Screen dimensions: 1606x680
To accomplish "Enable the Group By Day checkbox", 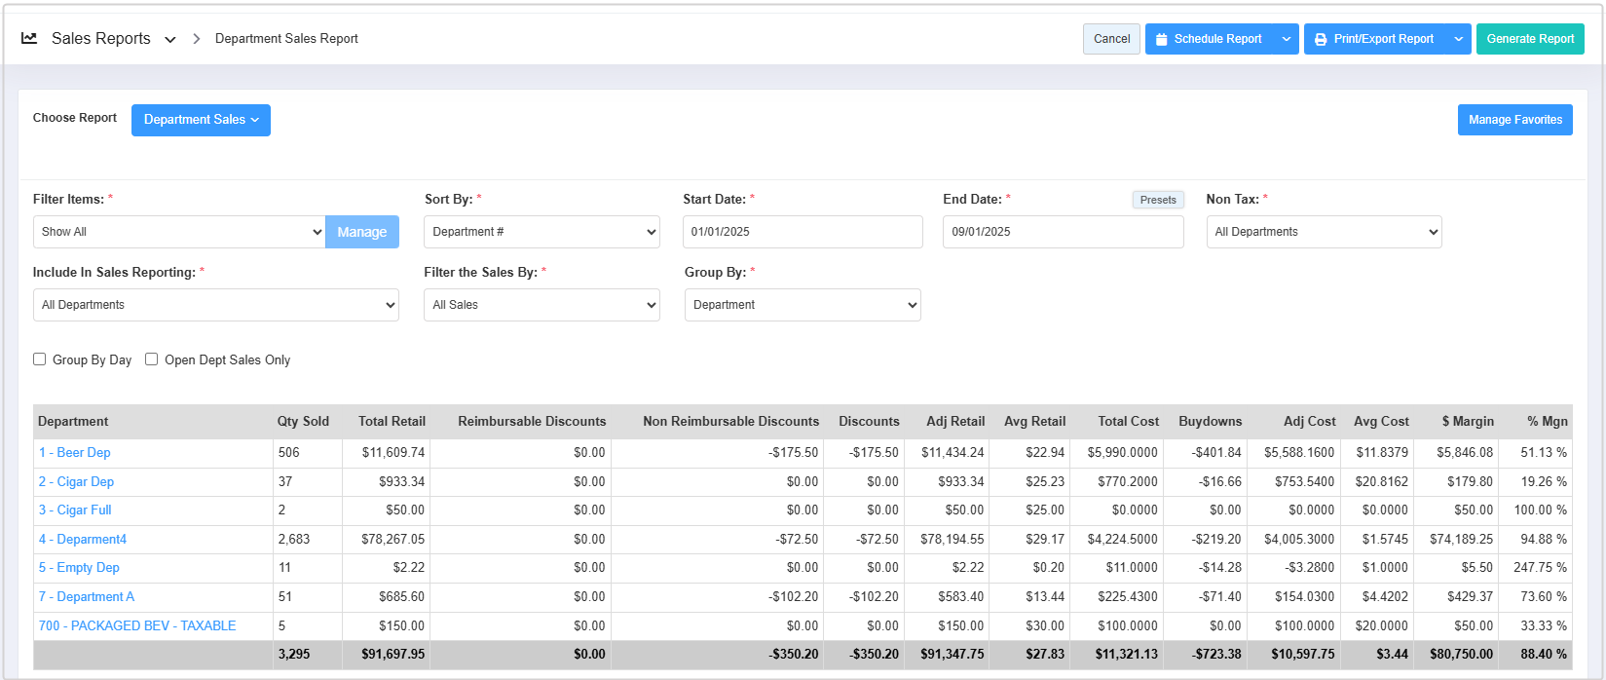I will [40, 359].
